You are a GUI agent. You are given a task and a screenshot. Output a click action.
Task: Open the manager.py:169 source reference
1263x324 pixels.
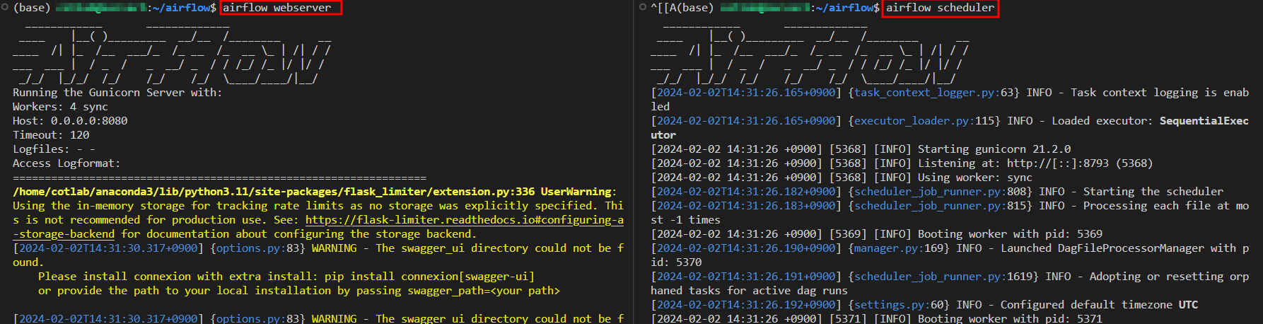pos(898,248)
